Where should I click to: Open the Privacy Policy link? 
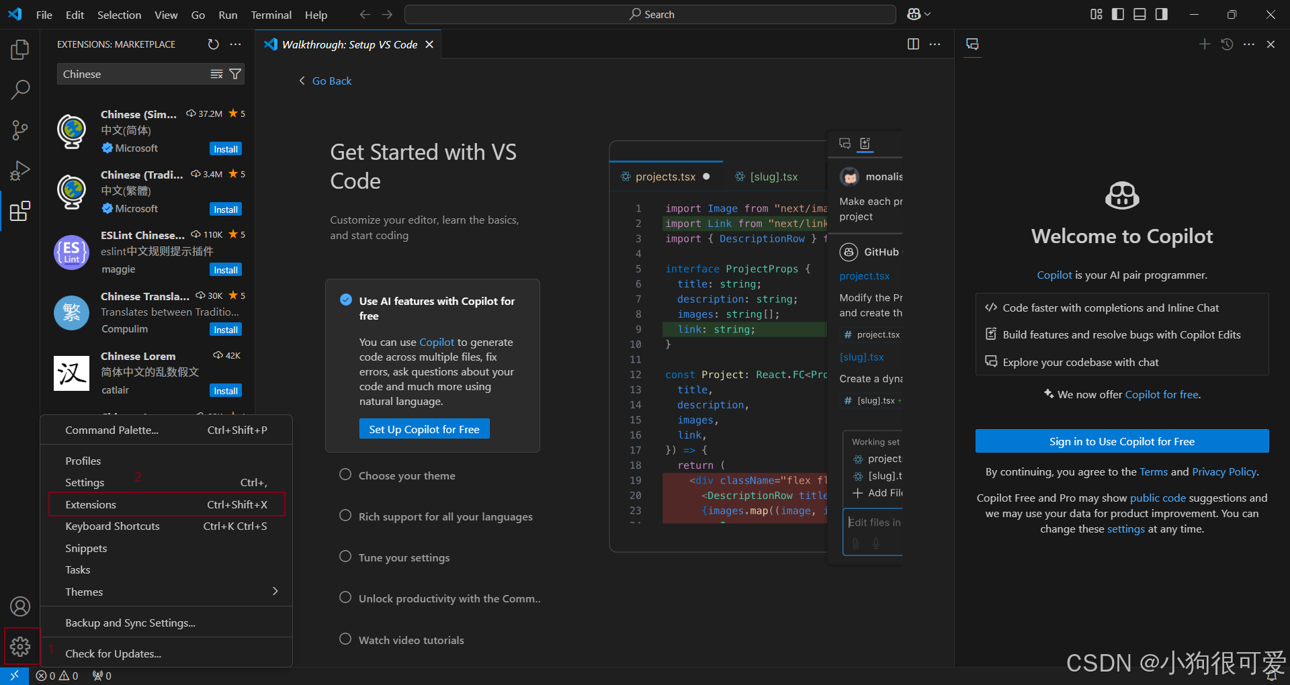click(1223, 471)
